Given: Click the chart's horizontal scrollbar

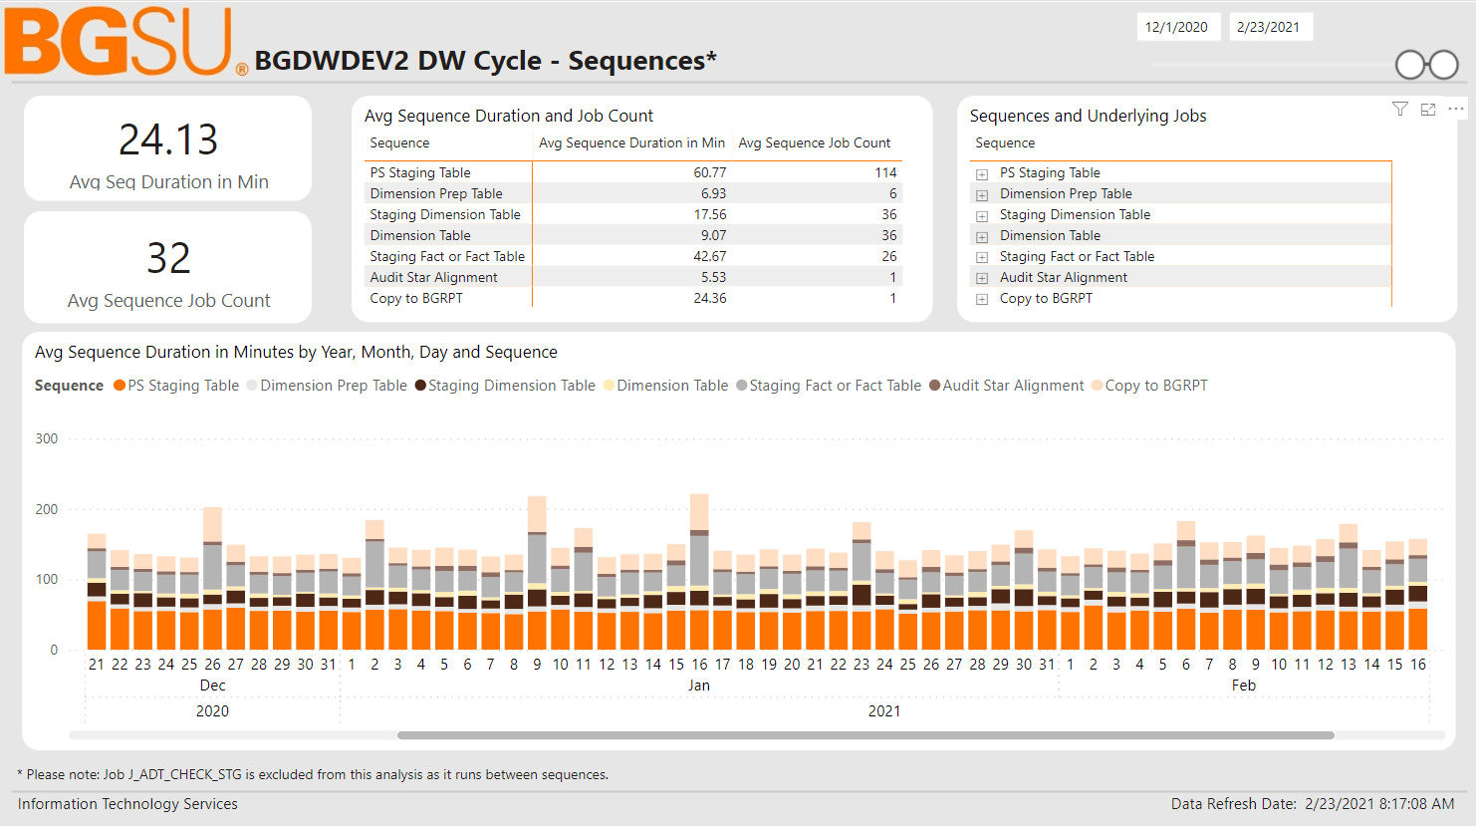Looking at the screenshot, I should click(x=864, y=735).
